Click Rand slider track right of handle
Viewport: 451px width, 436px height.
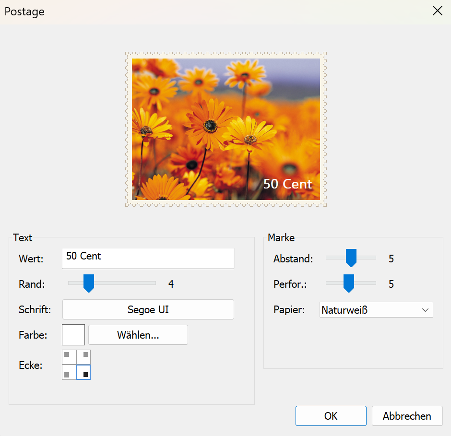coord(130,283)
